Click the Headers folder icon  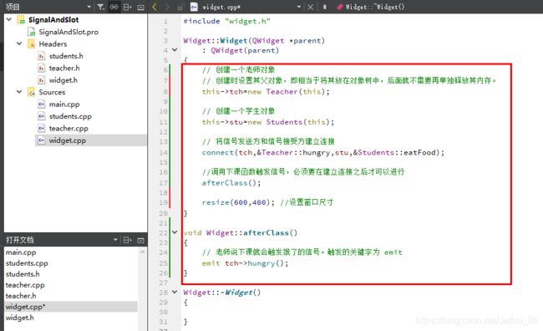(x=31, y=44)
